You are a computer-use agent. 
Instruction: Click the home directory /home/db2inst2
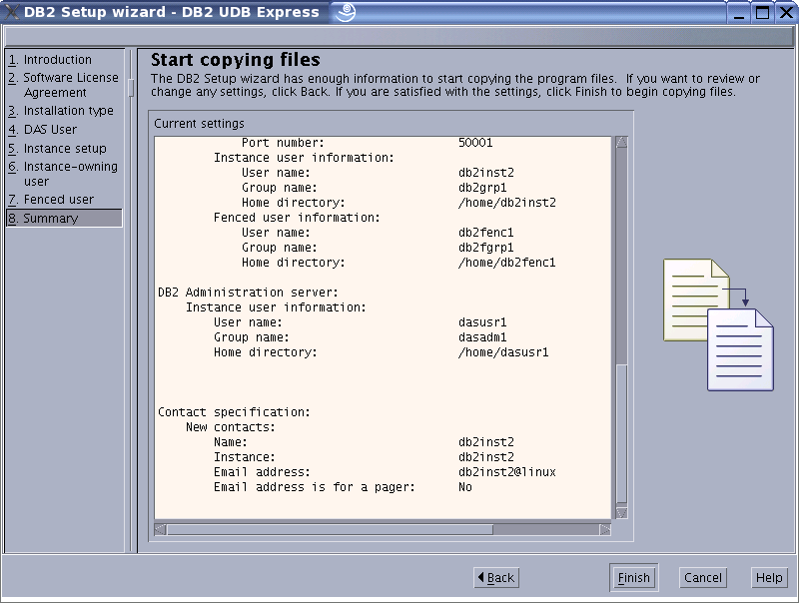(x=507, y=203)
